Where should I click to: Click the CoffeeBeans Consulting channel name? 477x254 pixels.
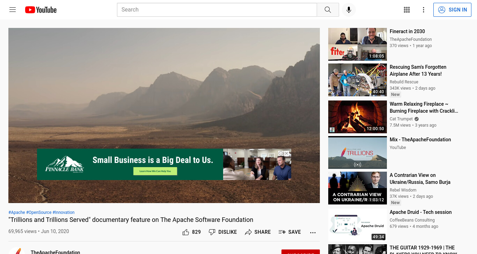click(x=412, y=220)
